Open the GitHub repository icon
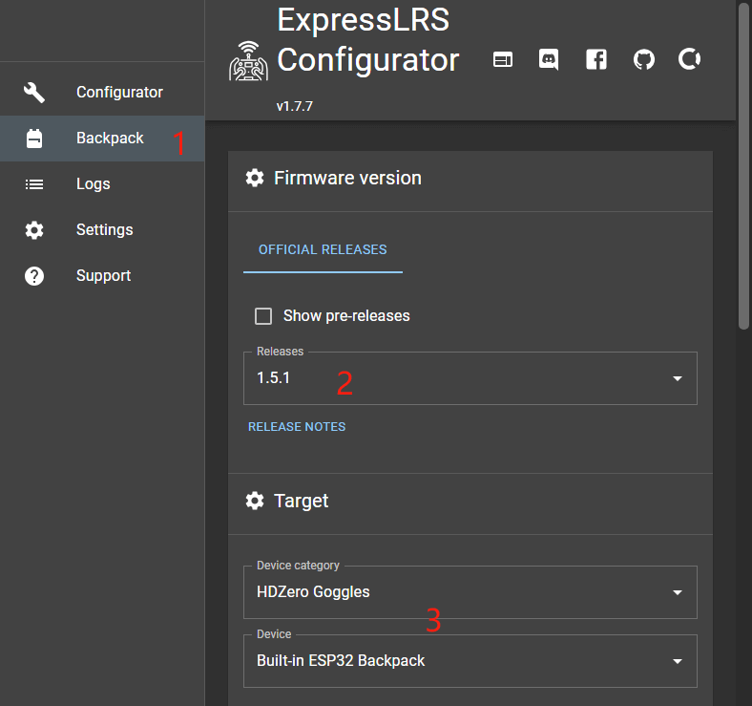This screenshot has height=706, width=752. pyautogui.click(x=644, y=60)
